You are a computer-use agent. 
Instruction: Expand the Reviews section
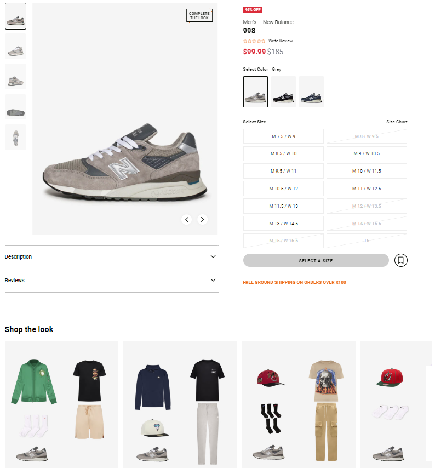click(x=112, y=280)
